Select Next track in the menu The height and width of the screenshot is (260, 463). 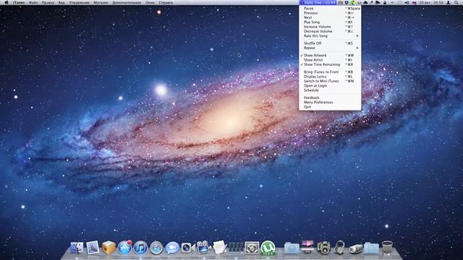(330, 17)
